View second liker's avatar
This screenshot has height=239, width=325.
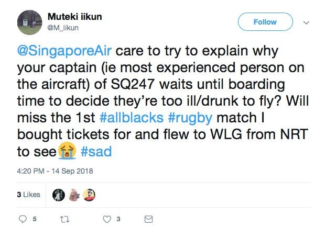[x=75, y=194]
